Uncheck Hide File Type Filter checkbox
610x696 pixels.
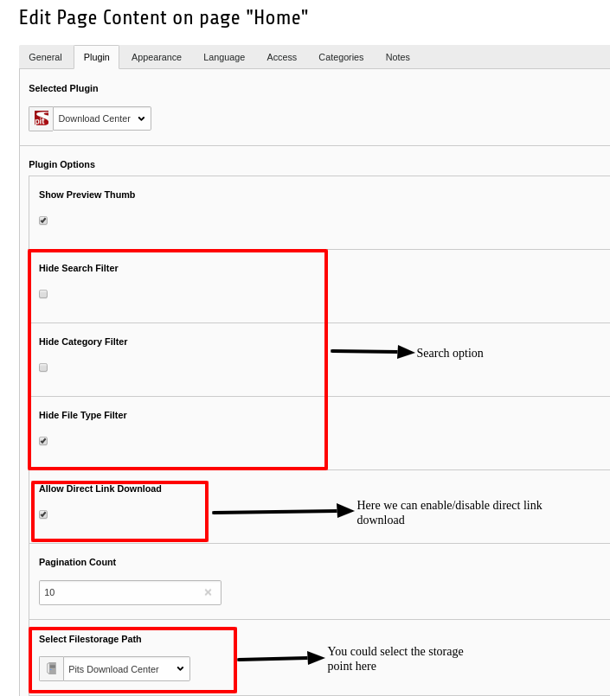(x=43, y=441)
